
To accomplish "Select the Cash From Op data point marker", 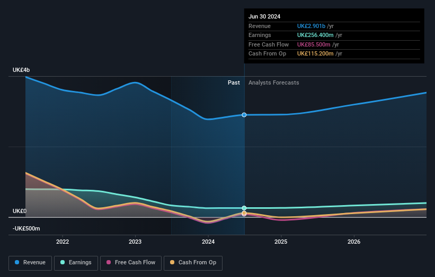I will 244,213.
